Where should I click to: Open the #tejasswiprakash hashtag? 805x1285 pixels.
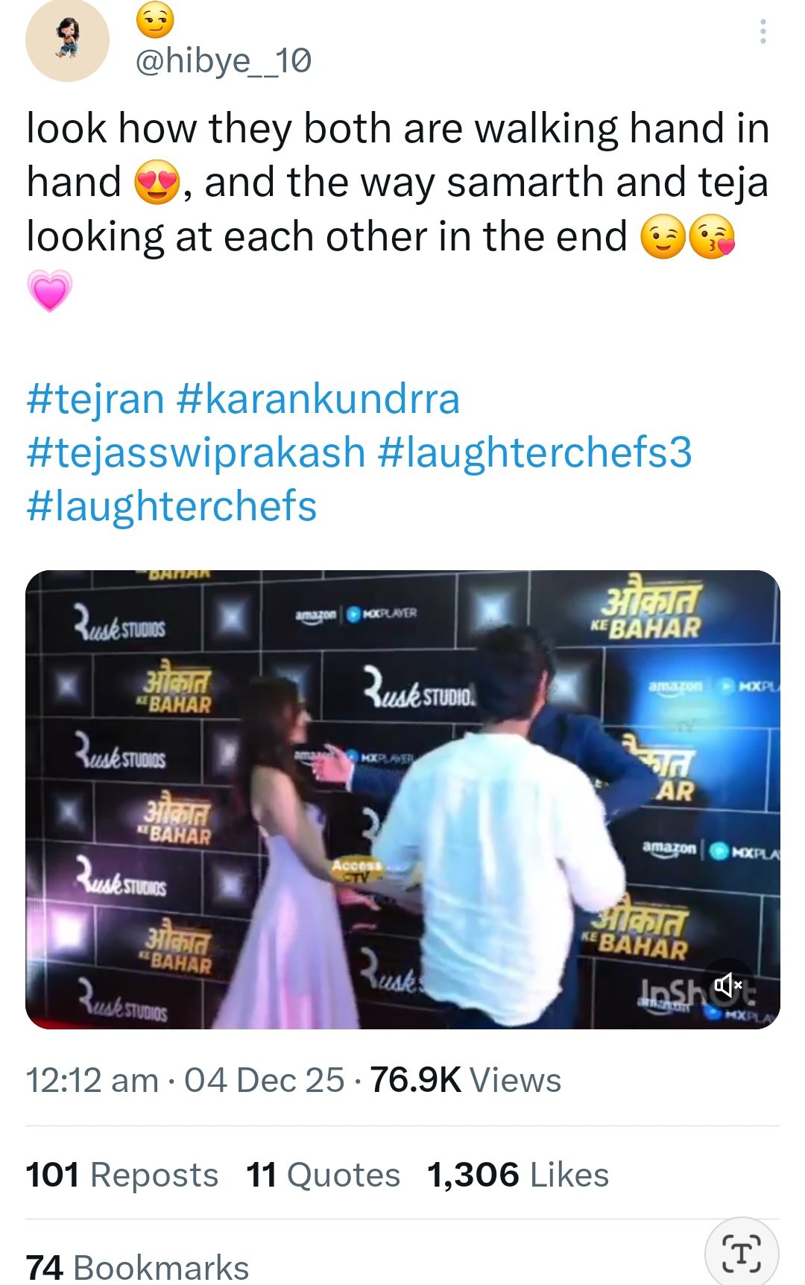pyautogui.click(x=196, y=453)
